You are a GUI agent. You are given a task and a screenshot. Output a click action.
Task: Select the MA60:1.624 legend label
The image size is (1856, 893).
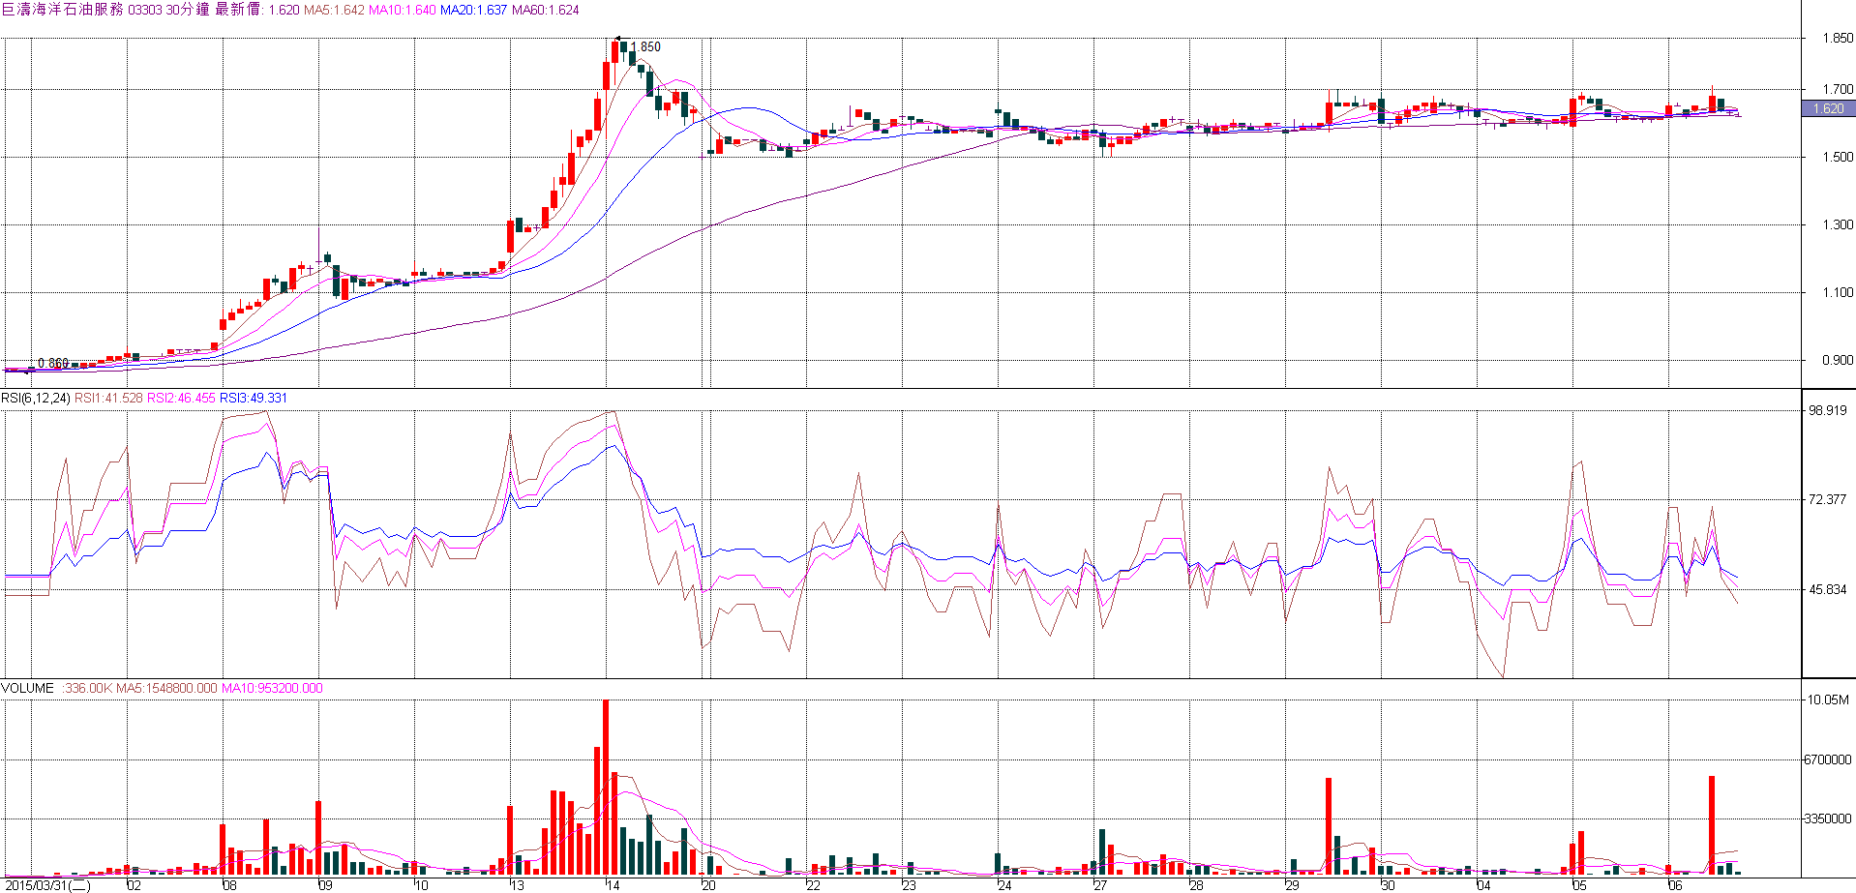[545, 10]
